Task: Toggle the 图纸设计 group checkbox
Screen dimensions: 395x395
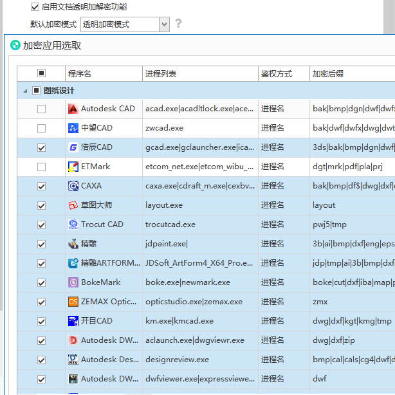Action: point(36,91)
